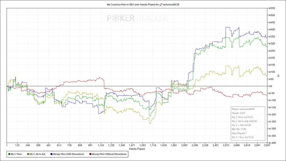The image size is (286, 161).
Task: Click the Hands Played axis label
Action: point(137,149)
